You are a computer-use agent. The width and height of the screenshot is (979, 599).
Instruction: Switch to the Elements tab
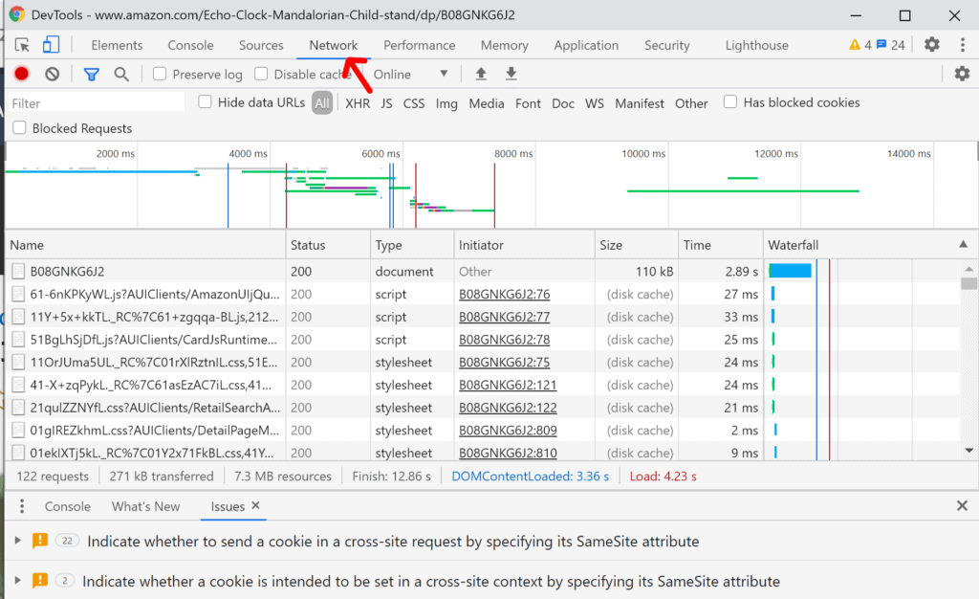coord(117,45)
